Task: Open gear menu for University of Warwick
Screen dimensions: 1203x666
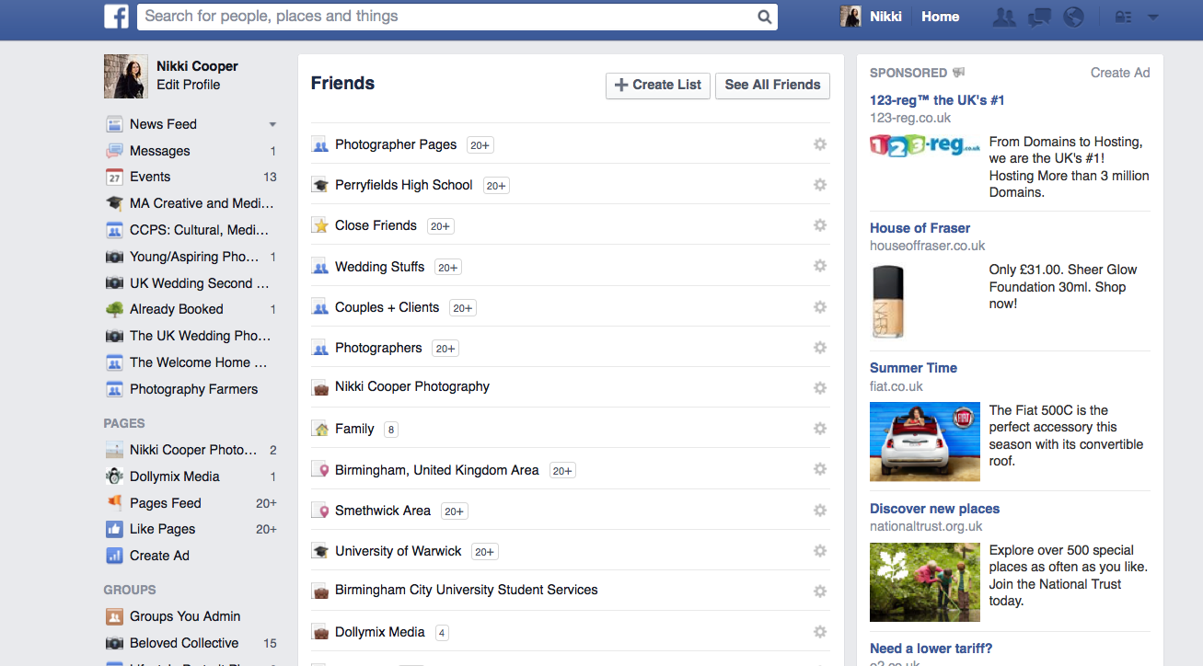Action: (x=820, y=551)
